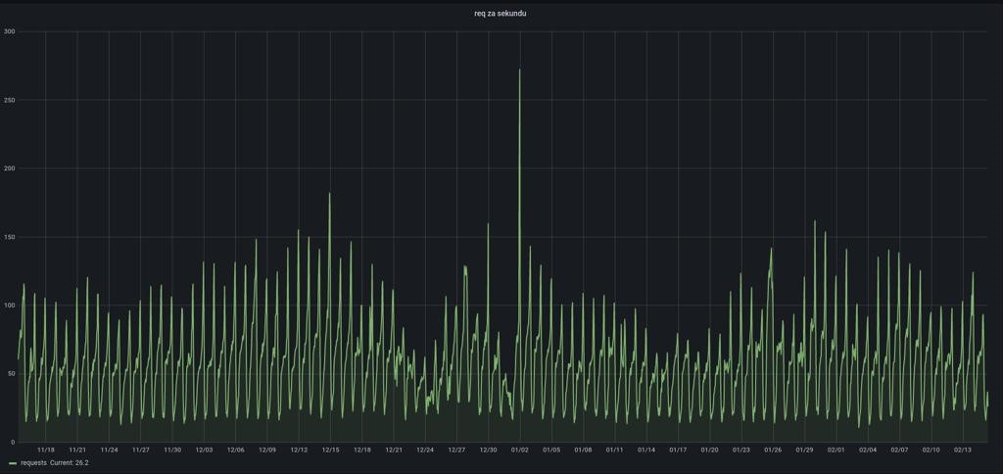This screenshot has height=474, width=1003.
Task: Click the green requests legend color swatch
Action: coord(13,462)
